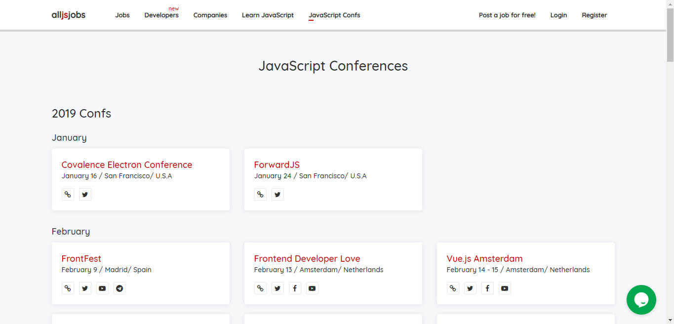The height and width of the screenshot is (324, 674).
Task: Open FrontFest's website link icon
Action: pyautogui.click(x=68, y=288)
